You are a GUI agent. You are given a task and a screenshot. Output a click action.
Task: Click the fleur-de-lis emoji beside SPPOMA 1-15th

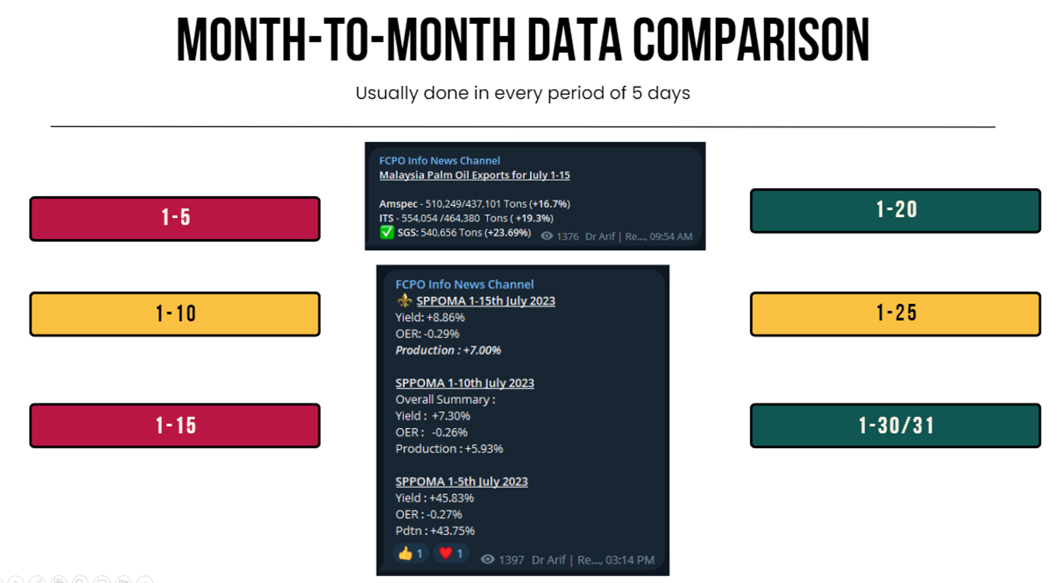pos(404,301)
